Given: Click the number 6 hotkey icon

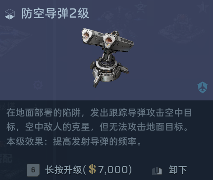Looking at the screenshot, I should tap(33, 170).
